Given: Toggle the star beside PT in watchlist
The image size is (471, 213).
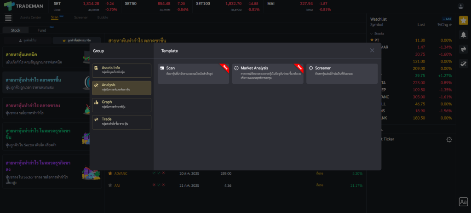Looking at the screenshot, I should (372, 40).
